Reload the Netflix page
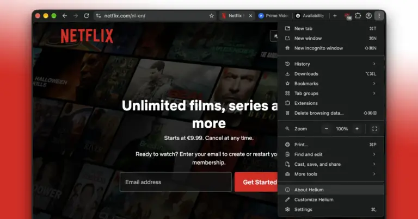 [87, 16]
